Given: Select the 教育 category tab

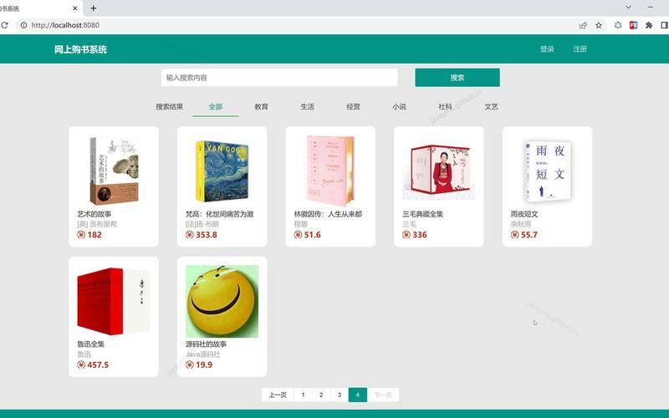Looking at the screenshot, I should point(262,107).
